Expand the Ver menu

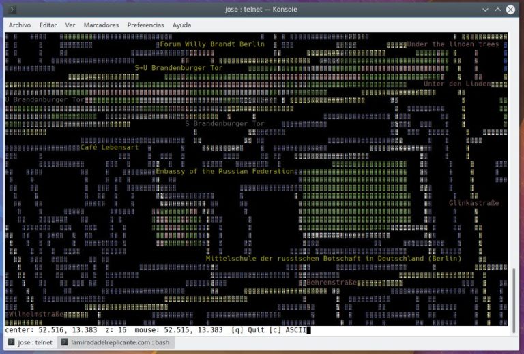70,25
